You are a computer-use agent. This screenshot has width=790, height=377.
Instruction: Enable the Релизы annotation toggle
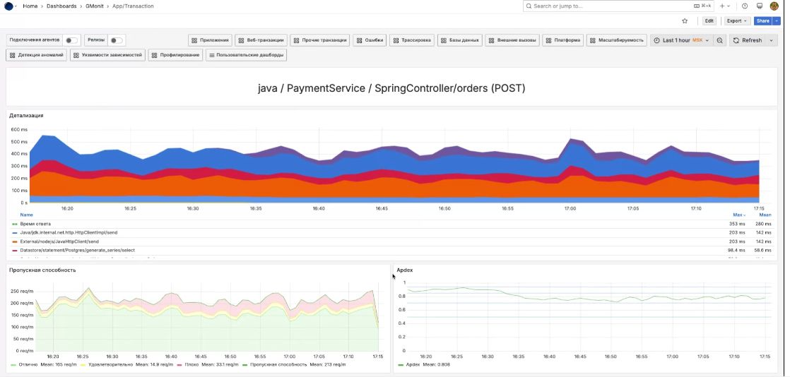pos(117,40)
